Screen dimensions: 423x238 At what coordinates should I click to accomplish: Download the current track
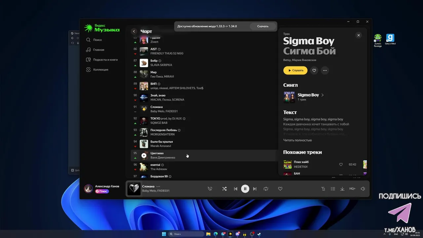tap(342, 189)
